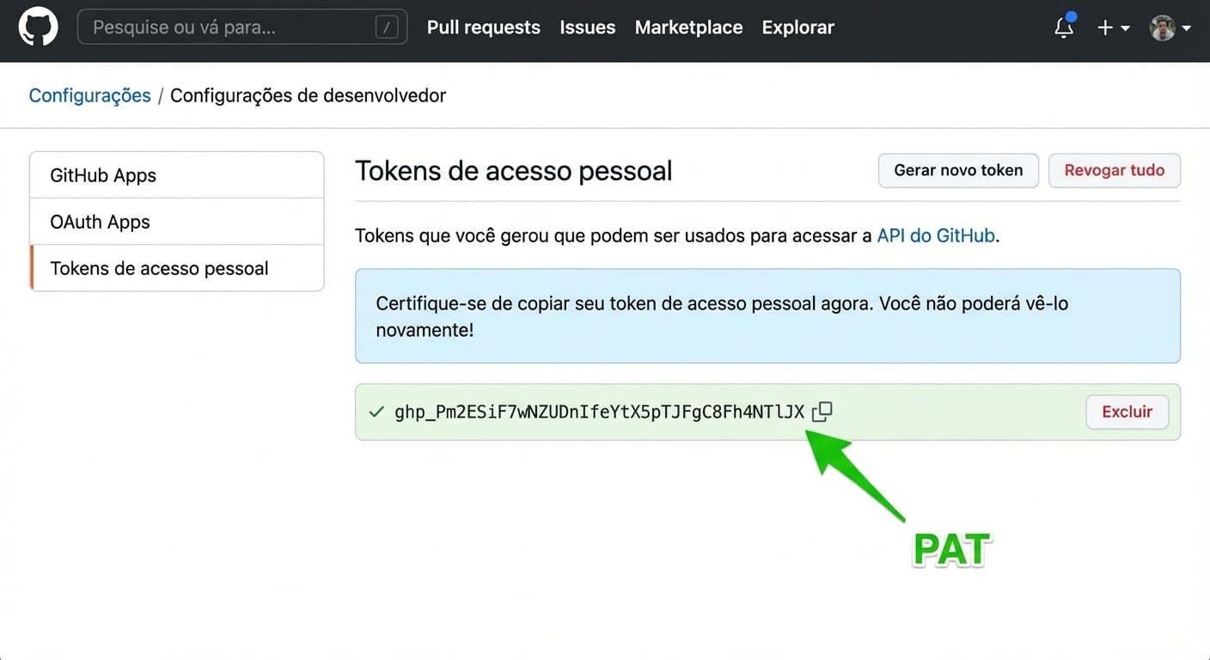Open the GitHub logo homepage
The image size is (1210, 660).
pos(39,27)
